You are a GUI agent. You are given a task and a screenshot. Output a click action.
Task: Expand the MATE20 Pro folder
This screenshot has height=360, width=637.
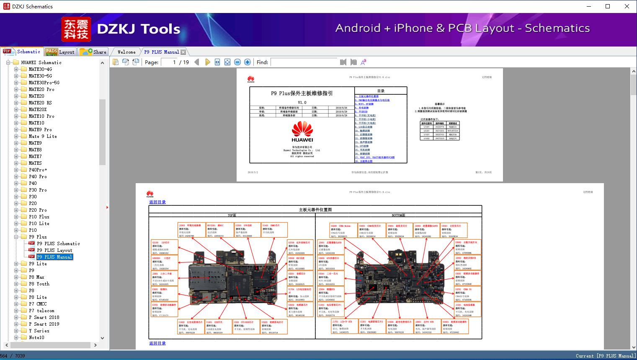coord(16,89)
